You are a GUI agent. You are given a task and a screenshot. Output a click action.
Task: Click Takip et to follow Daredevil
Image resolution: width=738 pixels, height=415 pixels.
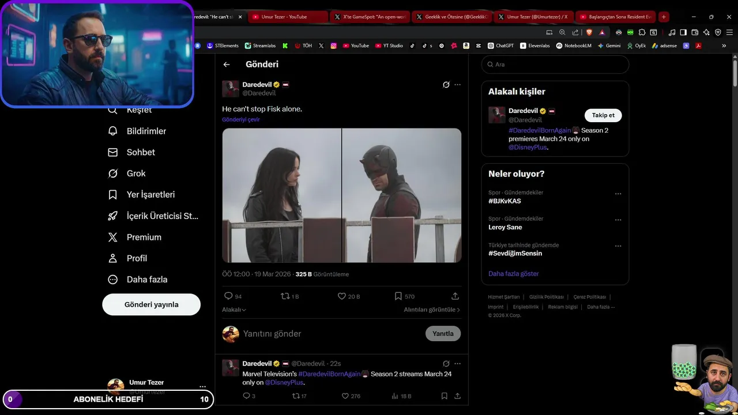pyautogui.click(x=603, y=115)
